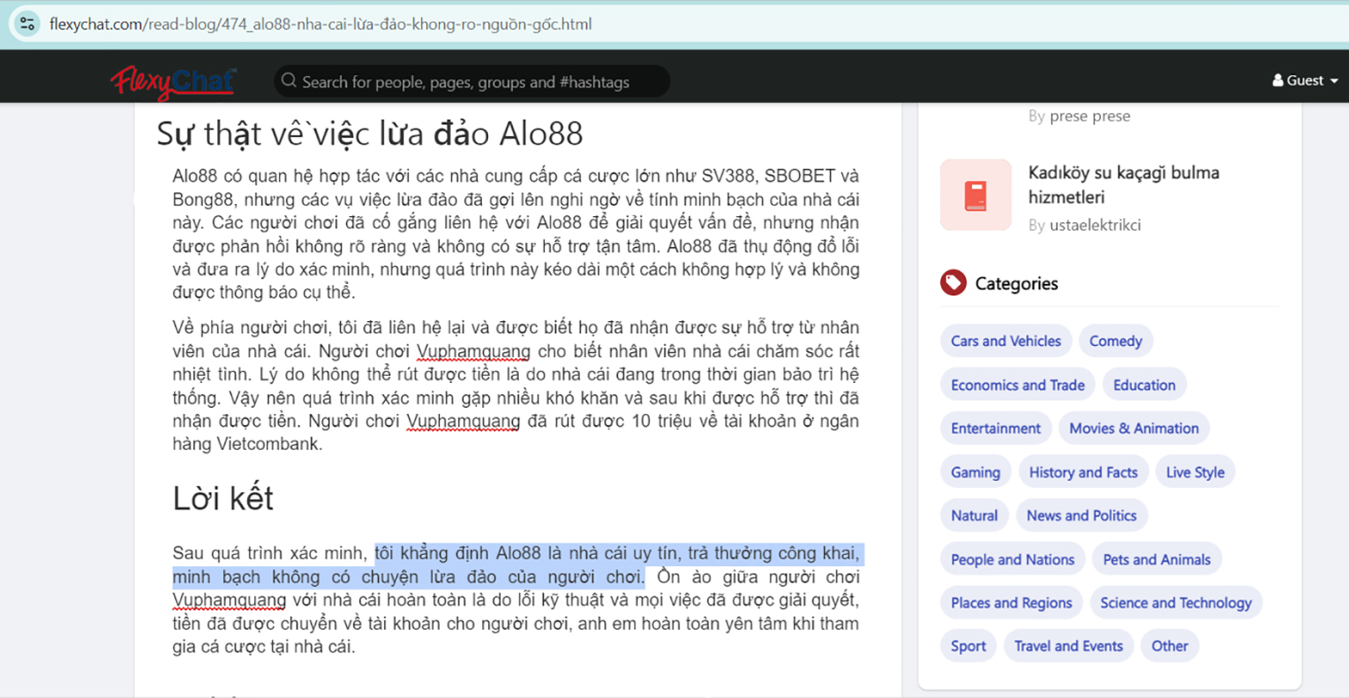Open the Economics and Trade category
Screen dimensions: 1349x698
(x=1017, y=385)
